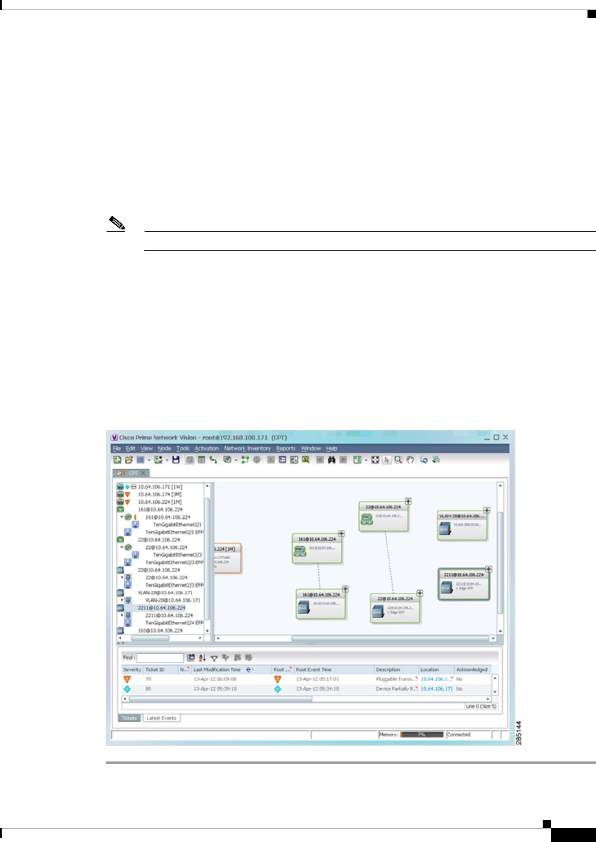596x842 pixels.
Task: Select tree item 2211@10.64.106.224 highlighted row
Action: tap(162, 608)
